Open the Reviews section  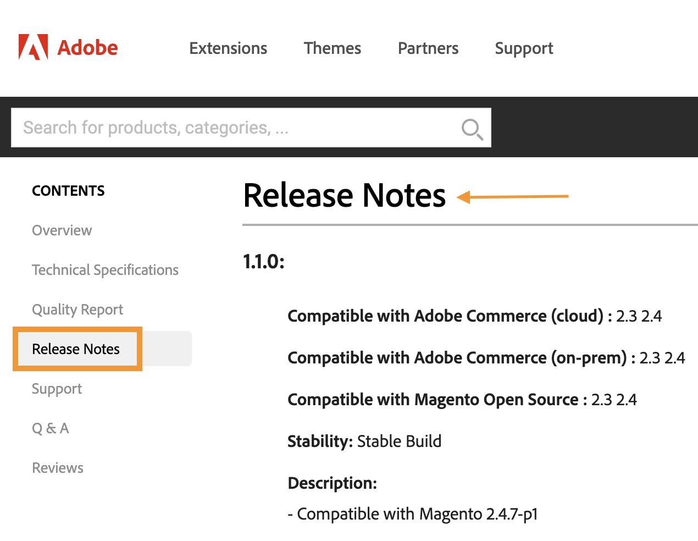pyautogui.click(x=57, y=467)
